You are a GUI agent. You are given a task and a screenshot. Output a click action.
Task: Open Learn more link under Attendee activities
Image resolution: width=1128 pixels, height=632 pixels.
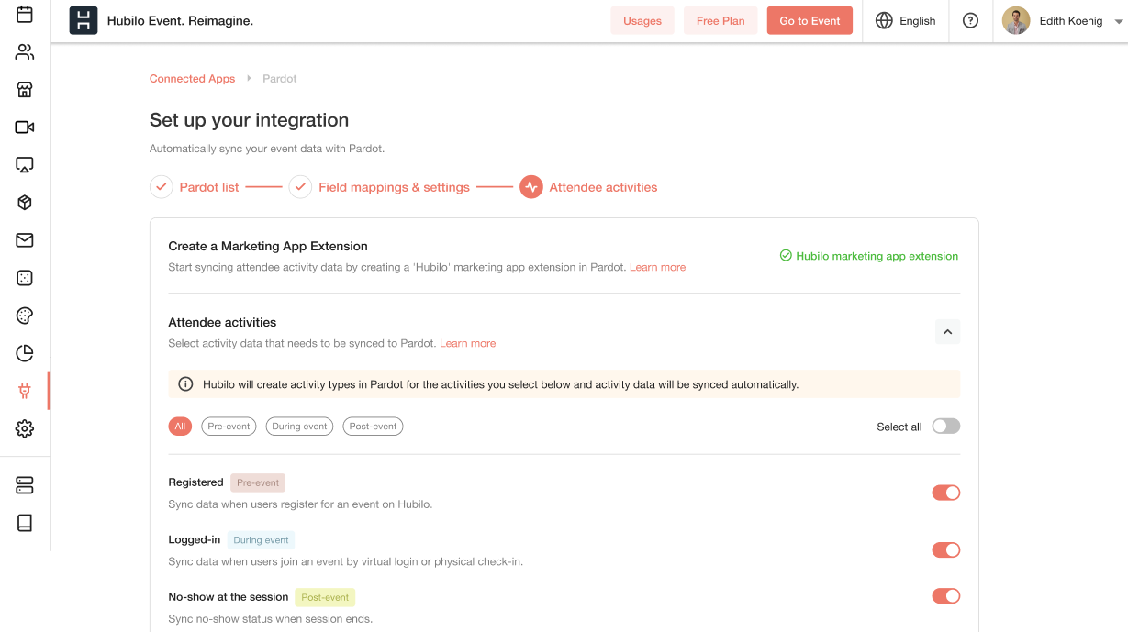tap(468, 344)
